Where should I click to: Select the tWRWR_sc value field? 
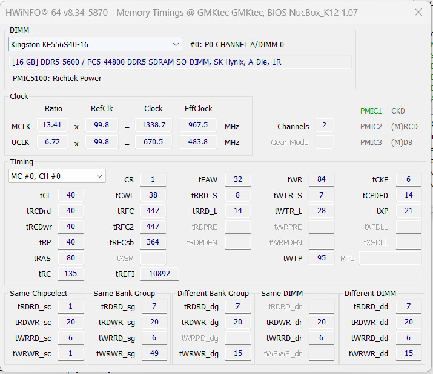(71, 354)
